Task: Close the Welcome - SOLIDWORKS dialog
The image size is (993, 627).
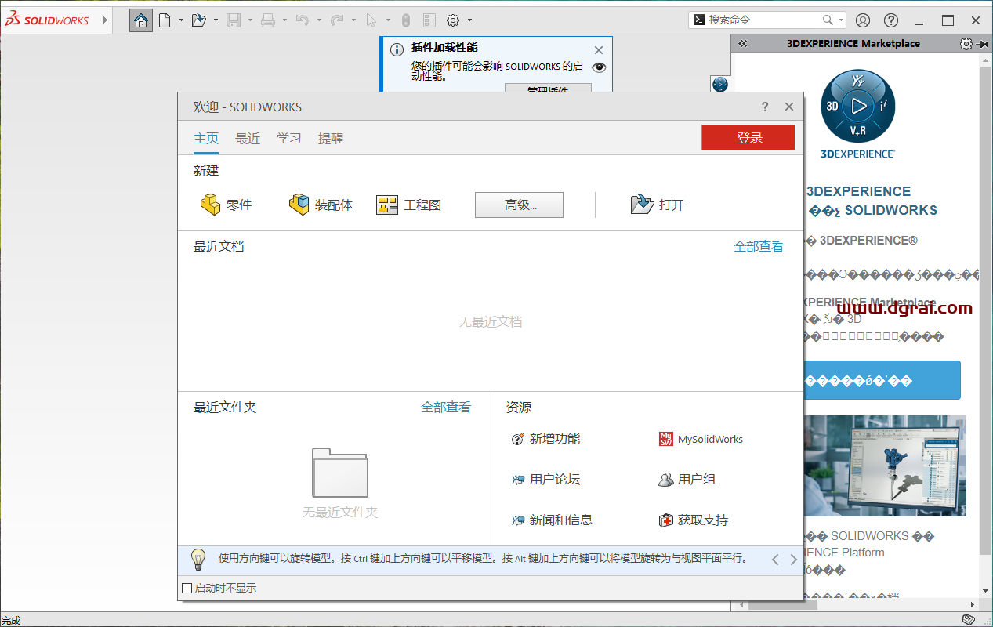Action: (x=789, y=107)
